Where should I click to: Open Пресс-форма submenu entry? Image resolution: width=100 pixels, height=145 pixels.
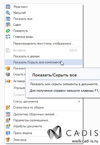(44, 133)
